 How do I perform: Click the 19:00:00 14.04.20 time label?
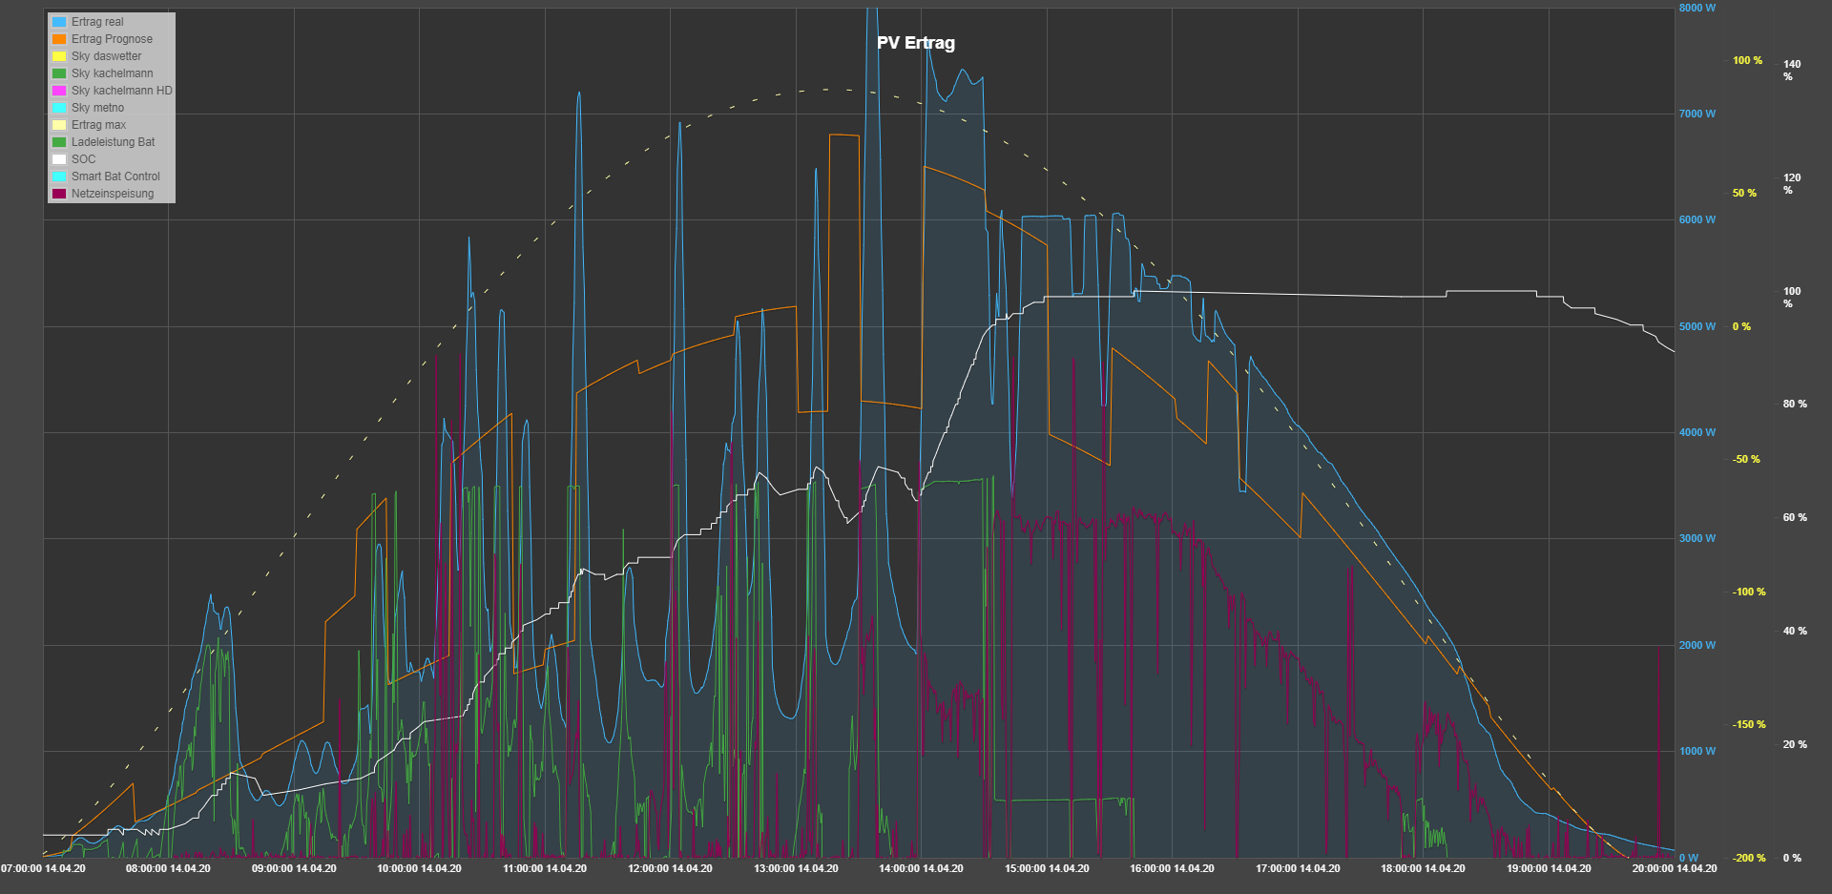(1549, 868)
